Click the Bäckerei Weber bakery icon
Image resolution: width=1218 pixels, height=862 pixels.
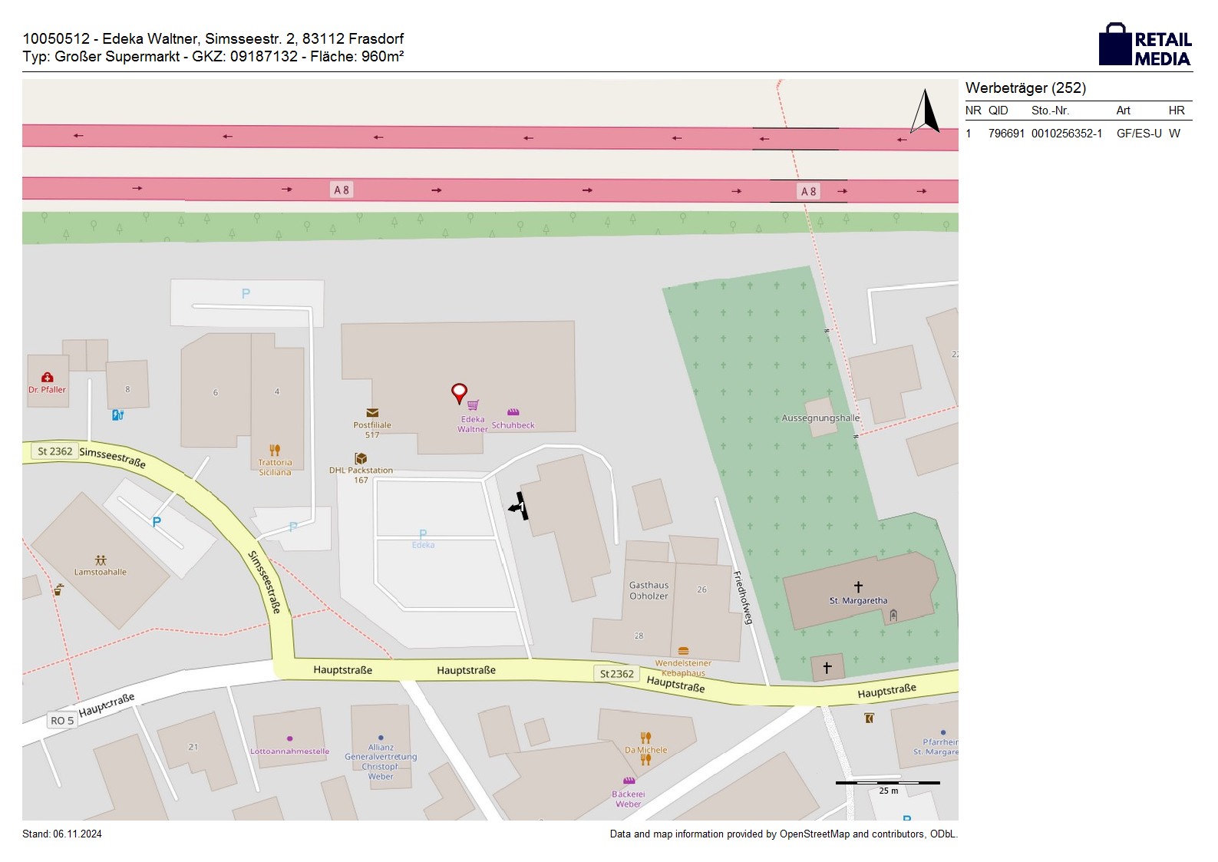[x=629, y=781]
